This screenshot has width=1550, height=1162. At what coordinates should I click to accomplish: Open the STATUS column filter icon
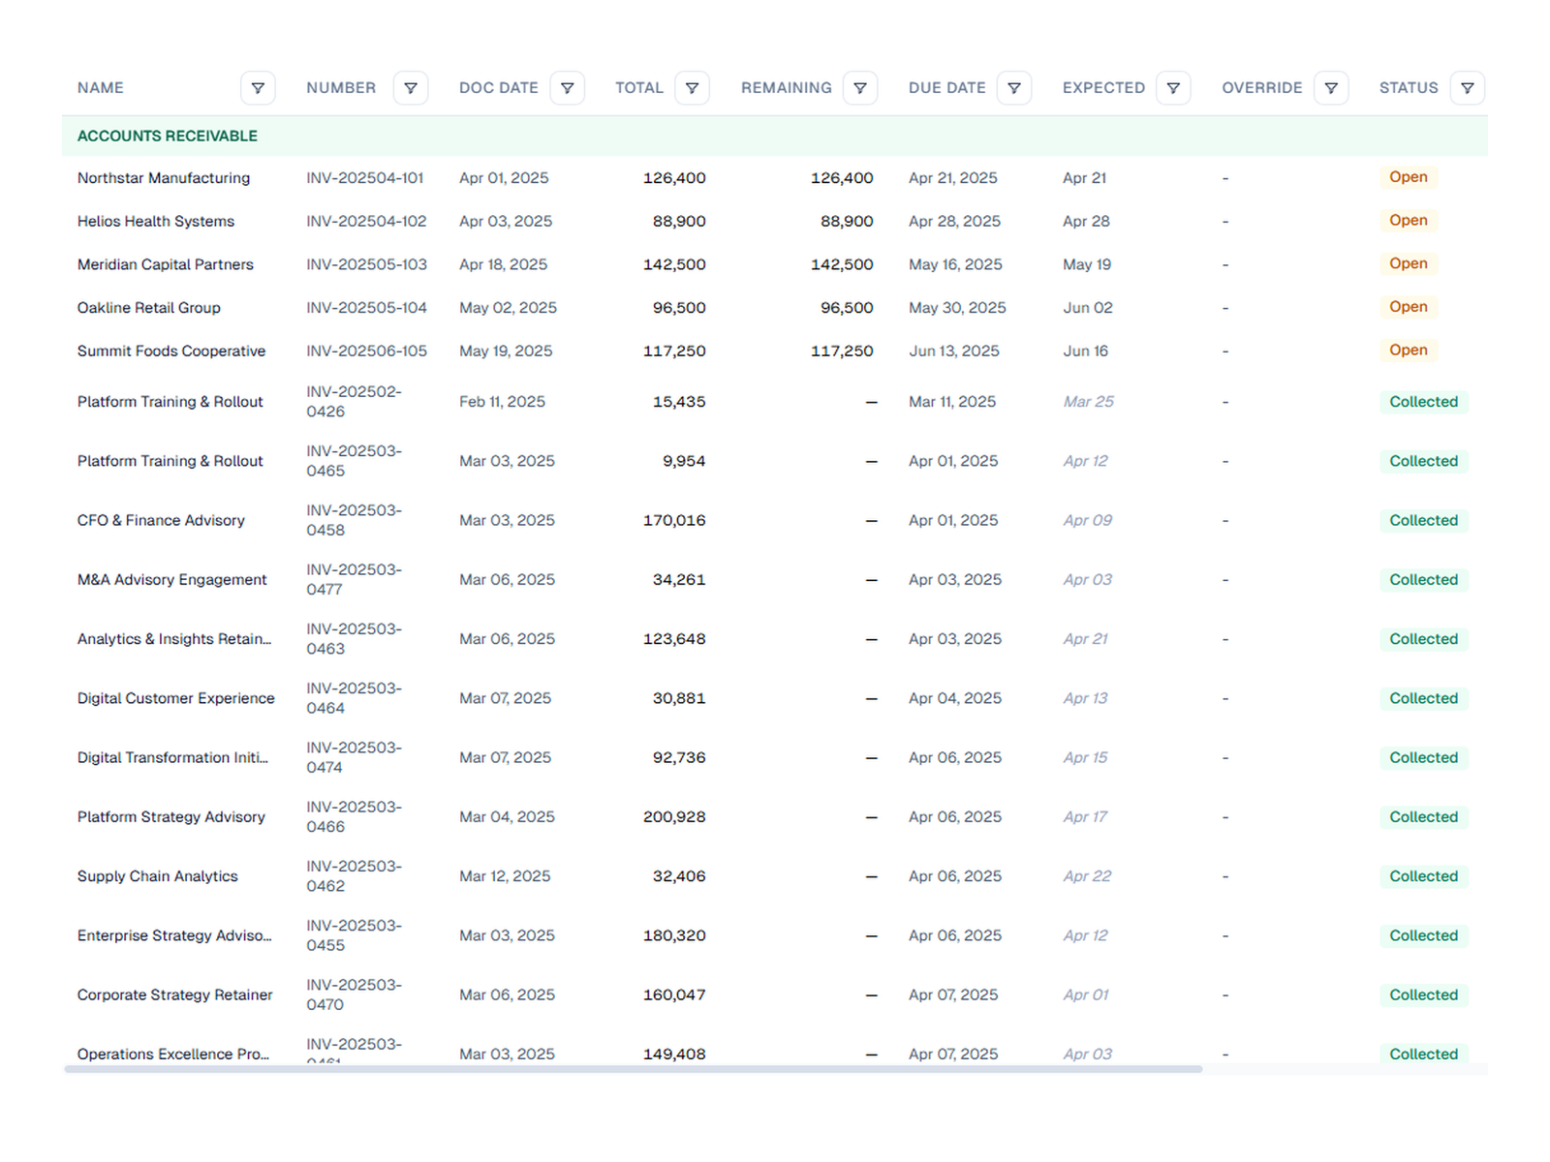coord(1468,88)
